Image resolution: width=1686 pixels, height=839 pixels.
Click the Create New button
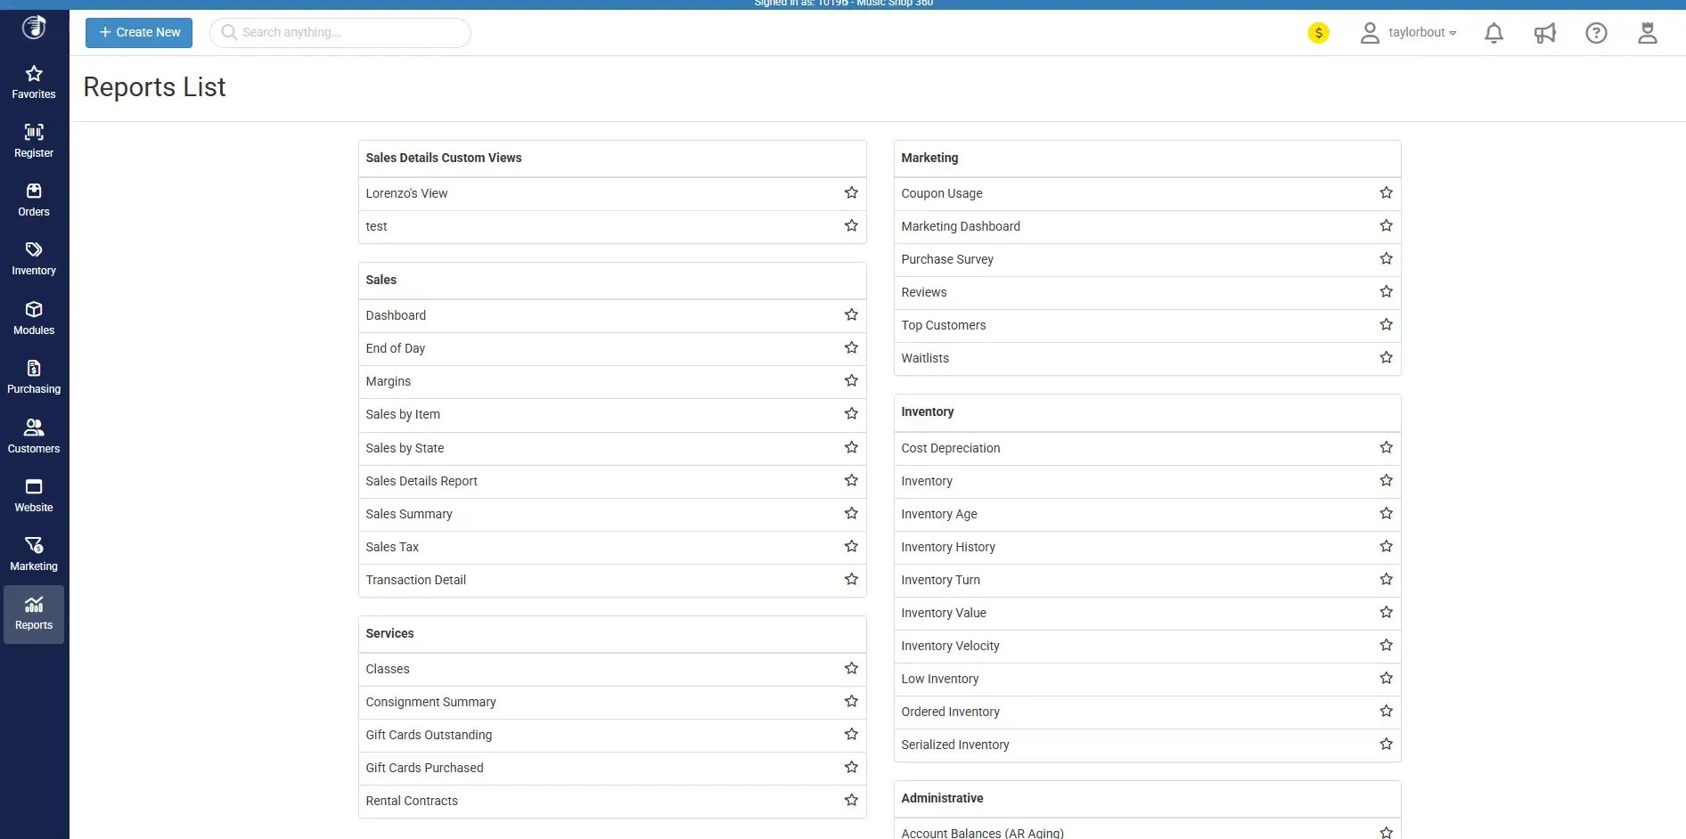pyautogui.click(x=139, y=32)
